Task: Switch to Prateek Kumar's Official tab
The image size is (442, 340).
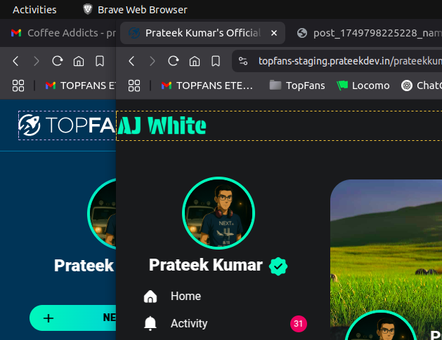Action: [x=202, y=33]
